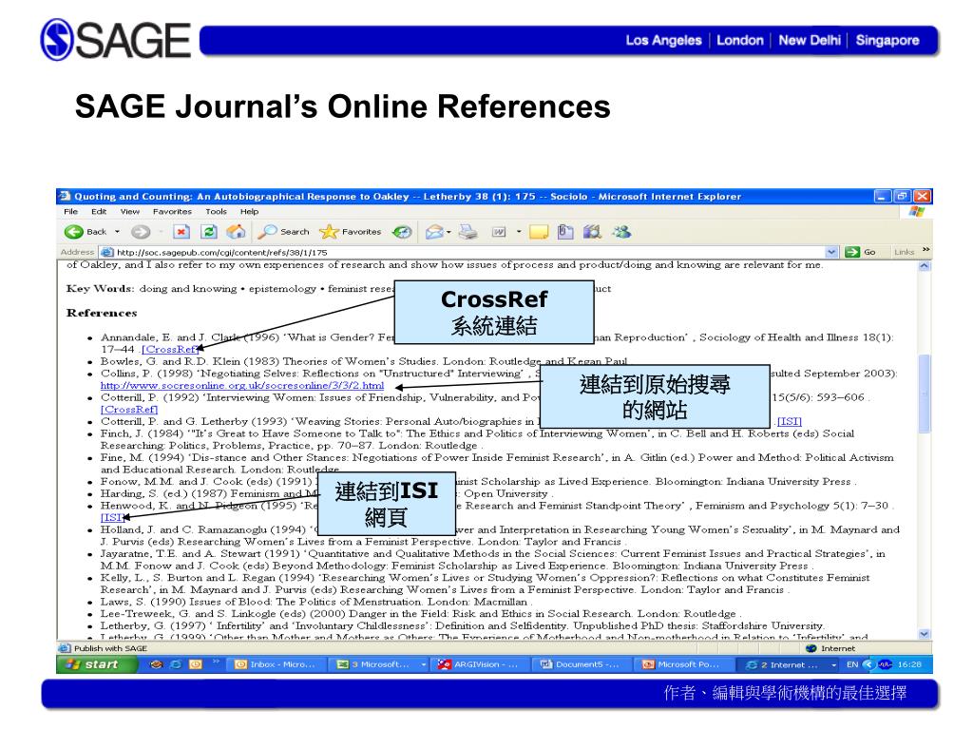Screen dimensions: 973x730
Task: Click the scrollbar down arrow
Action: pyautogui.click(x=924, y=634)
